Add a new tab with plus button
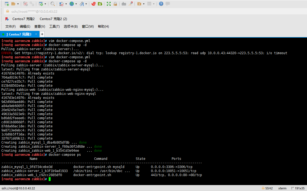The width and height of the screenshot is (307, 191). [42, 34]
